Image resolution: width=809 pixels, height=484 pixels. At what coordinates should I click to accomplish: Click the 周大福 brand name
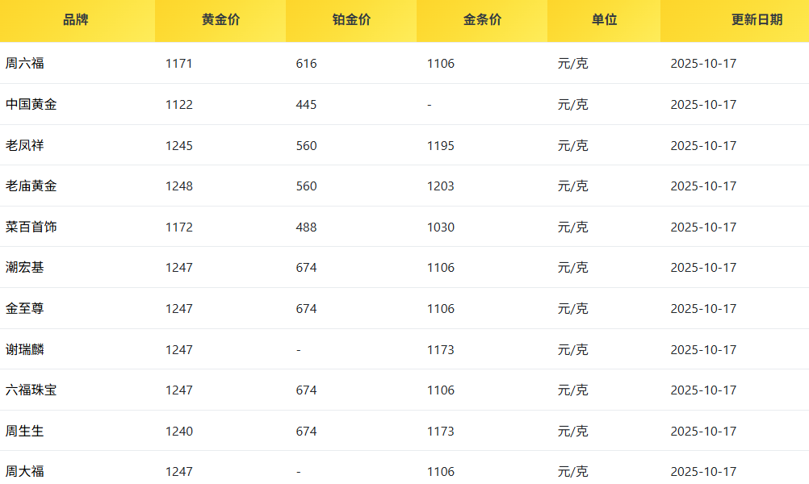pos(25,472)
